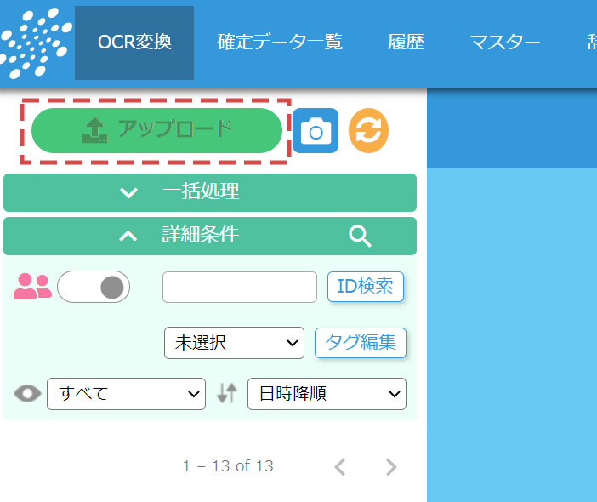The image size is (597, 502).
Task: Click the pink people icon
Action: [x=32, y=287]
